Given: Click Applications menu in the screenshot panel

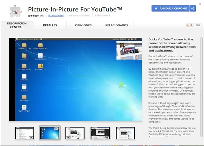Looking at the screenshot, I should (23, 39).
